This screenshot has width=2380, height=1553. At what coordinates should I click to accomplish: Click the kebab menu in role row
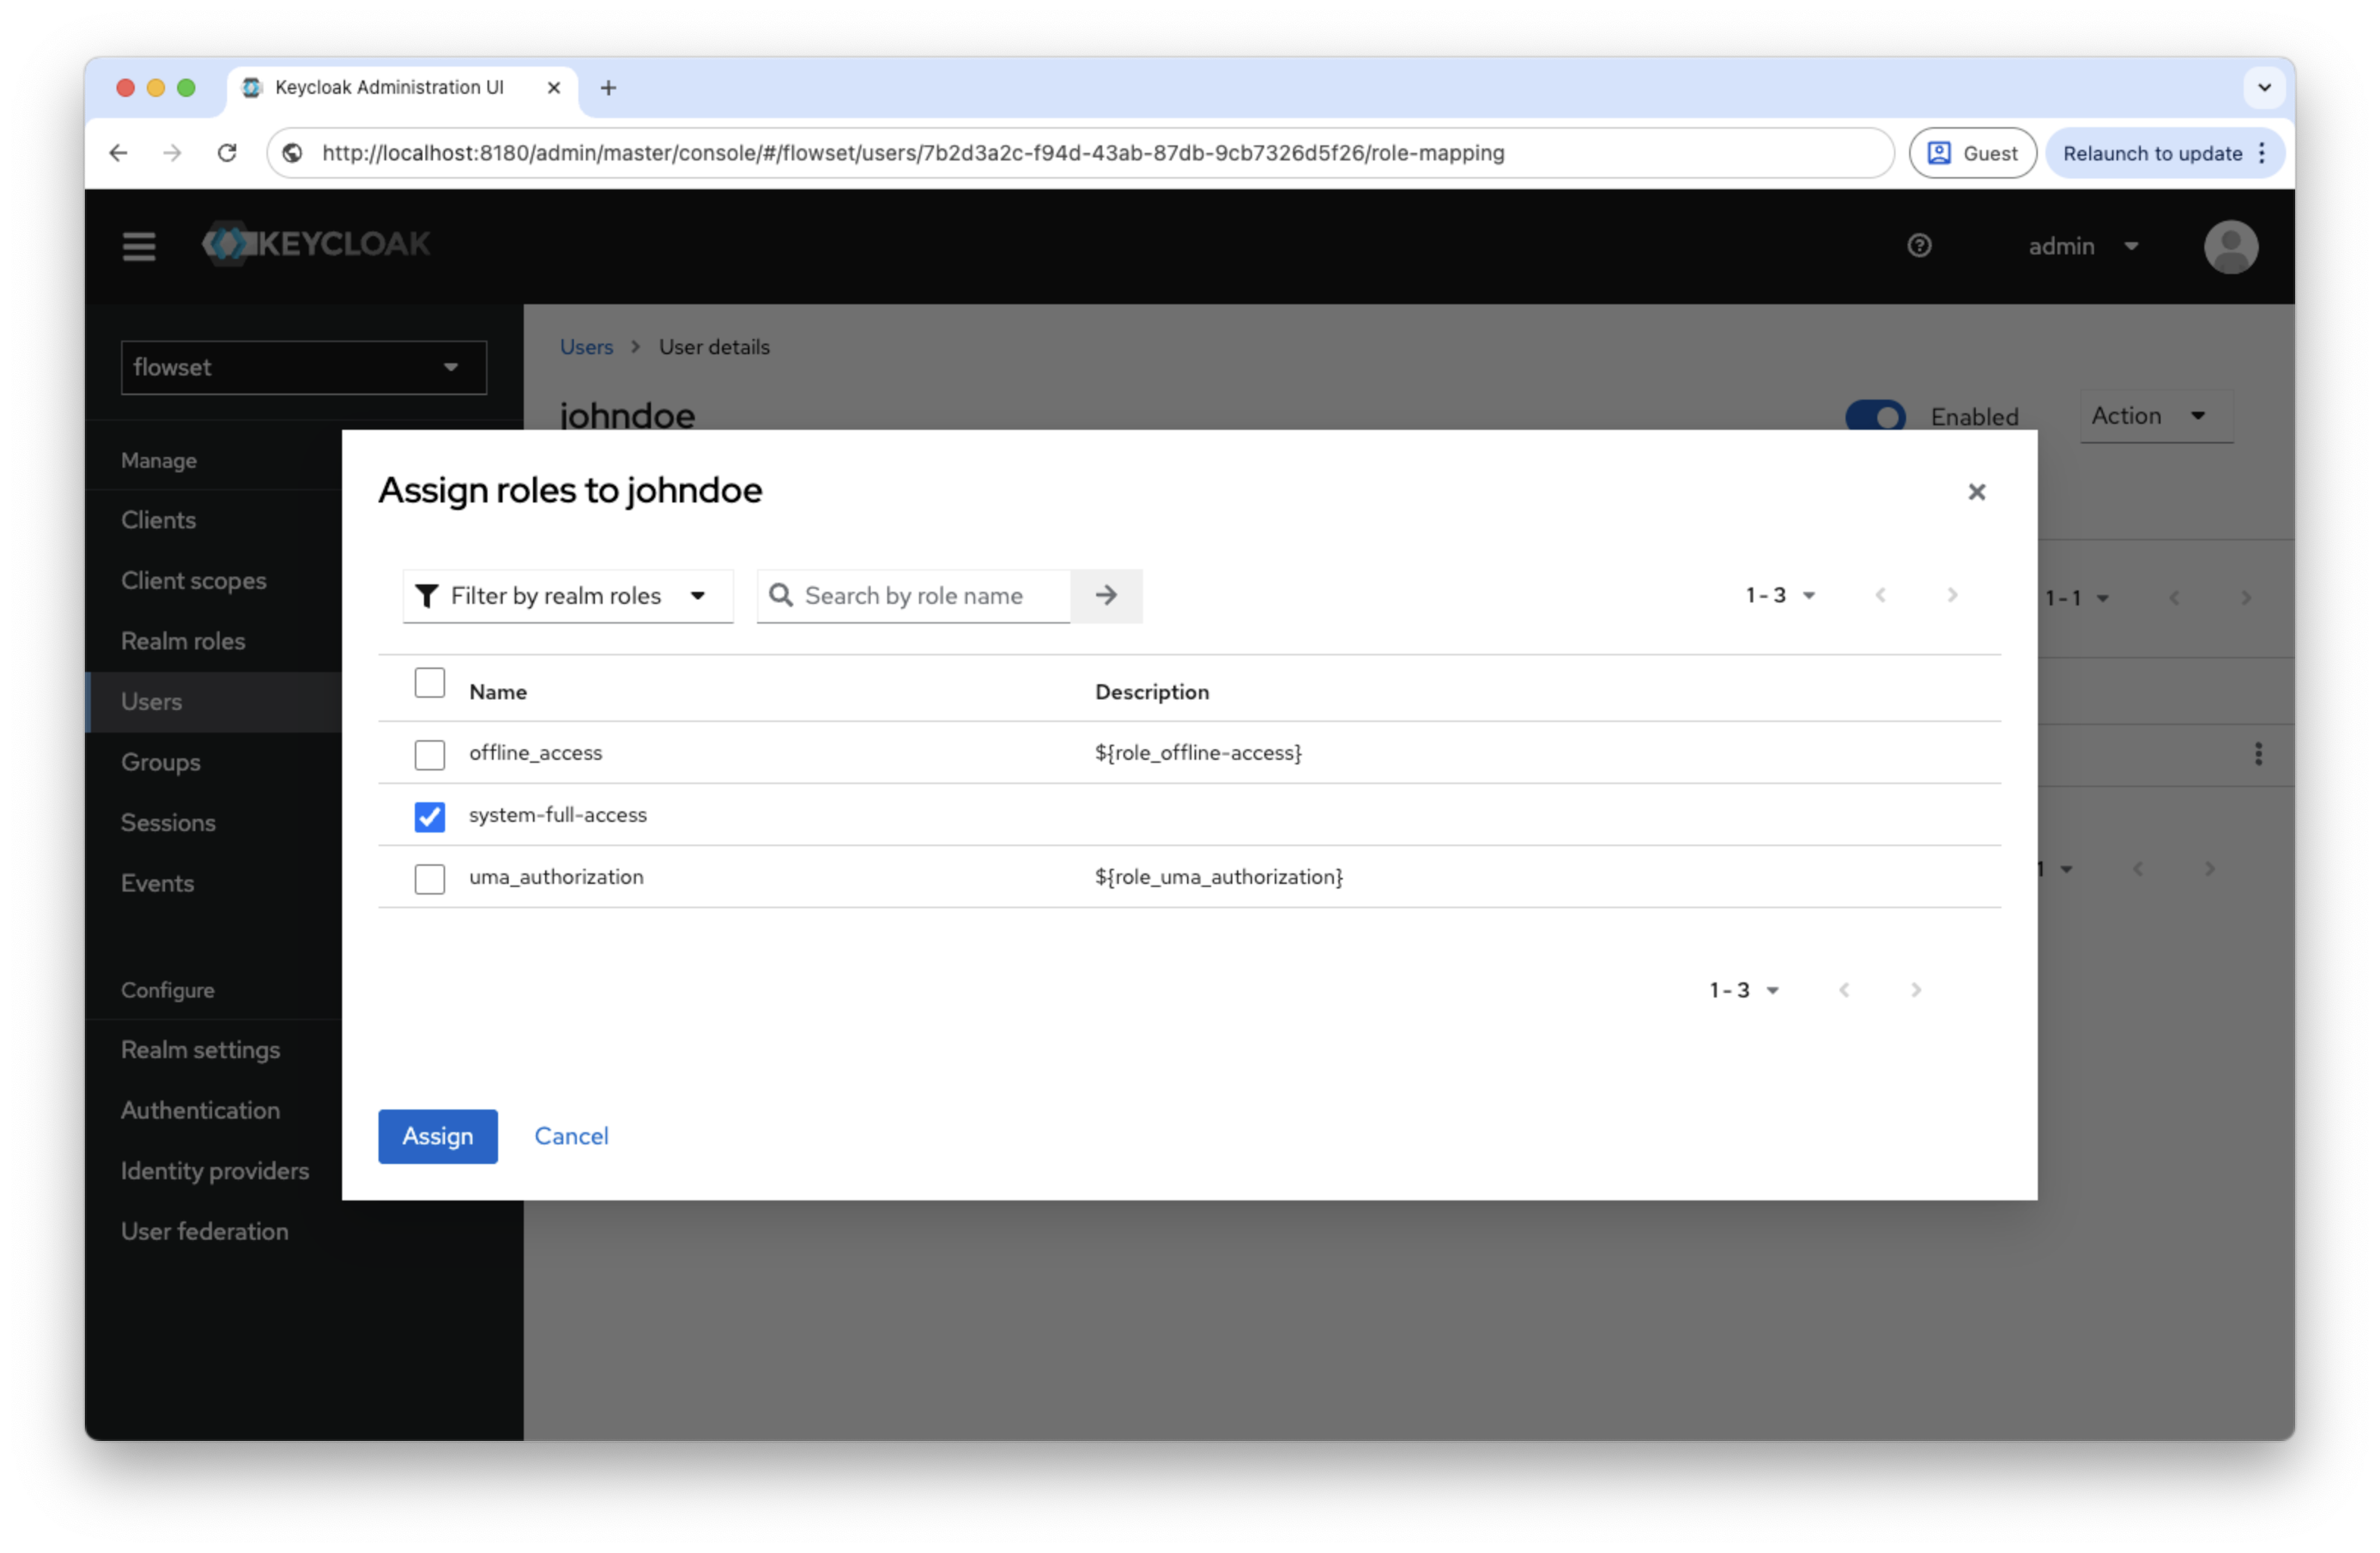point(2258,754)
